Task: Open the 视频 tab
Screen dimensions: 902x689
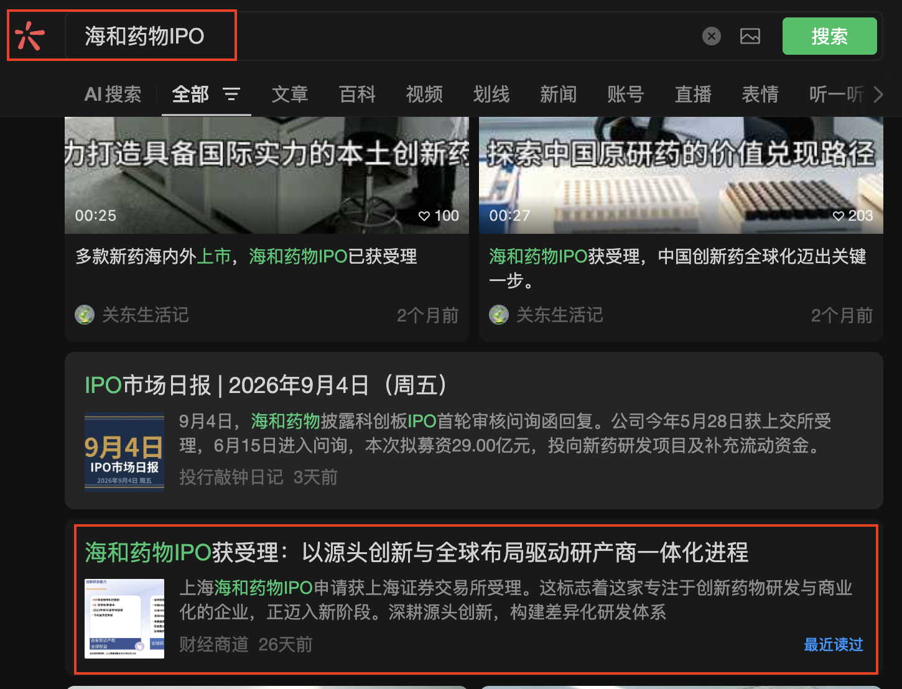Action: (424, 95)
